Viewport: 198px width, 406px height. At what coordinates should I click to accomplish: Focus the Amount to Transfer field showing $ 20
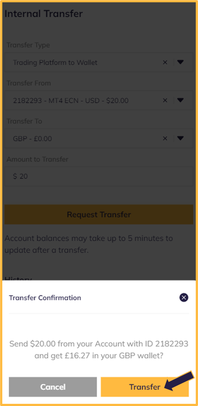click(99, 176)
